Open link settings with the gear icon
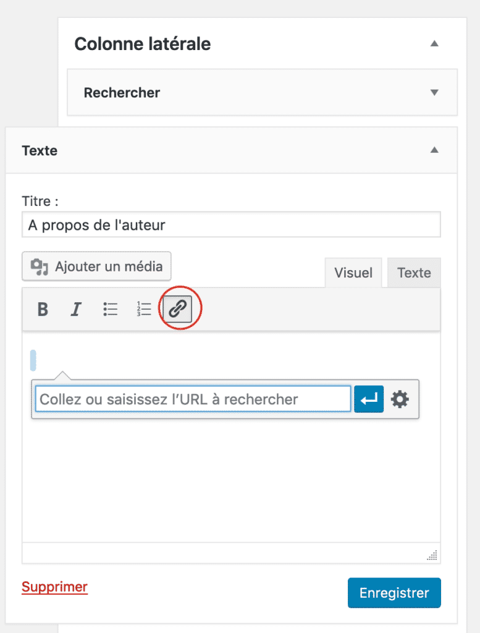The height and width of the screenshot is (633, 480). coord(400,399)
